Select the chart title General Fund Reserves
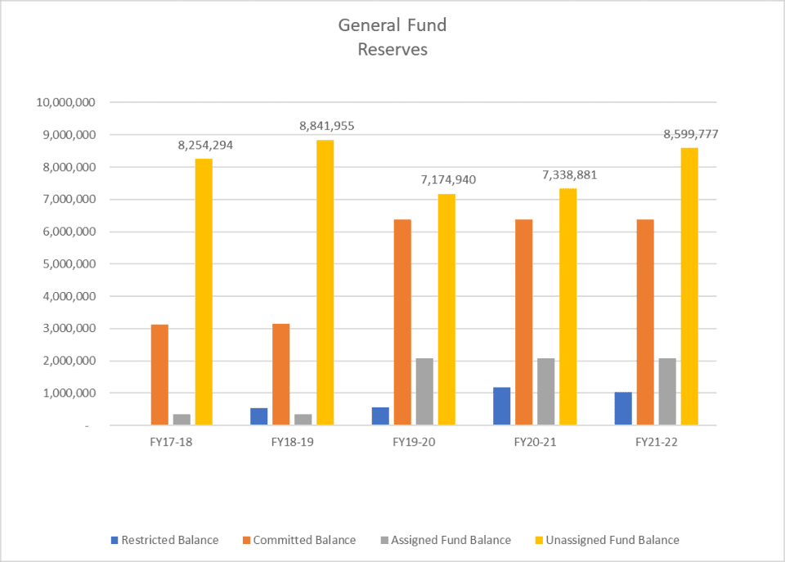This screenshot has height=562, width=785. (x=392, y=37)
